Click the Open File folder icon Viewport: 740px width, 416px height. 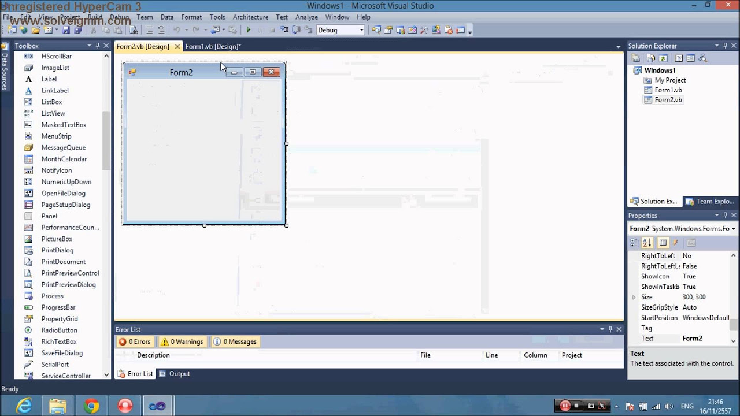tap(36, 30)
